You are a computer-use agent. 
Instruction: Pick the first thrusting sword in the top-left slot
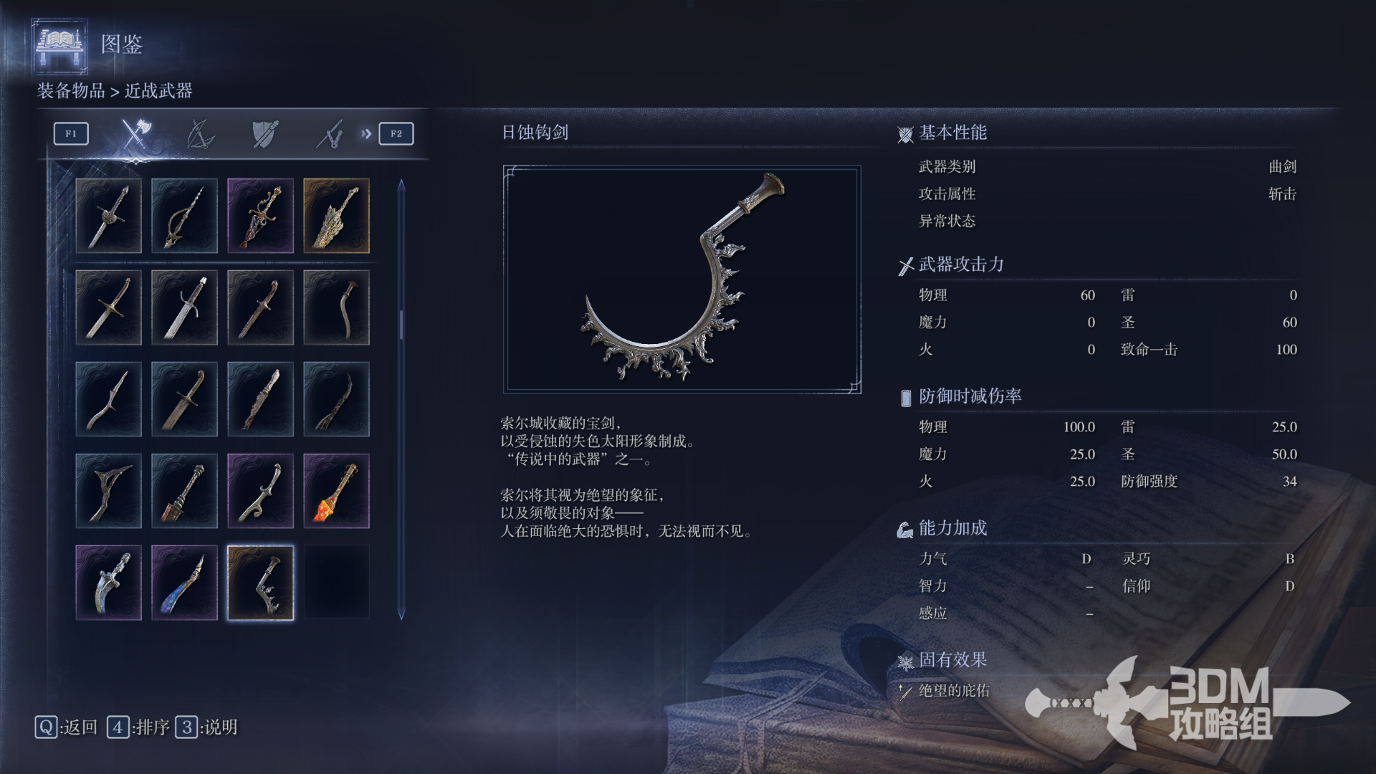point(108,216)
